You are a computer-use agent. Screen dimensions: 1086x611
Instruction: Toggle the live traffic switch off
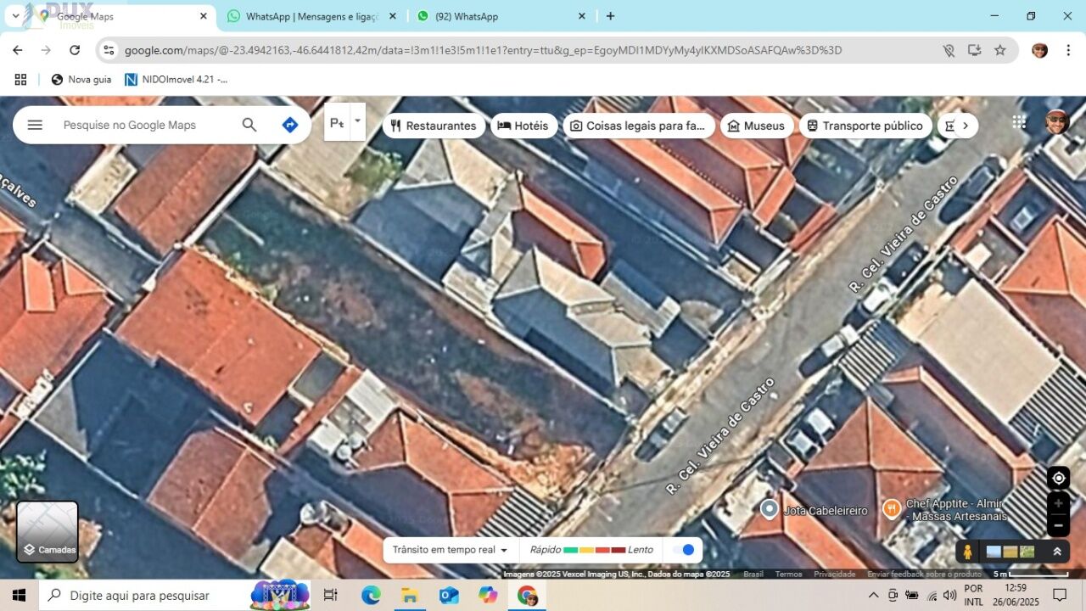[683, 550]
